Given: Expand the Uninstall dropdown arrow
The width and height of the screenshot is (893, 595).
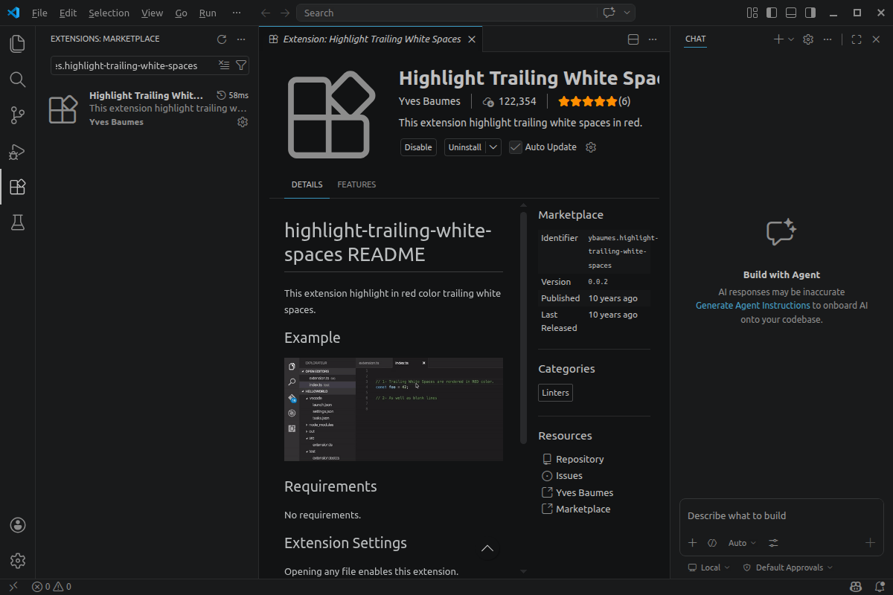Looking at the screenshot, I should 493,147.
